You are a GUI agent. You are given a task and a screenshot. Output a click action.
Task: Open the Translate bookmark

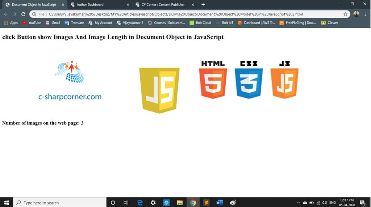tap(74, 23)
